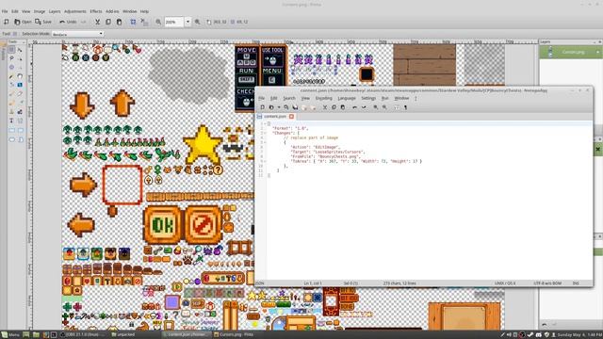This screenshot has width=603, height=339.
Task: Open the Settings menu in Notepadqq
Action: coord(368,98)
